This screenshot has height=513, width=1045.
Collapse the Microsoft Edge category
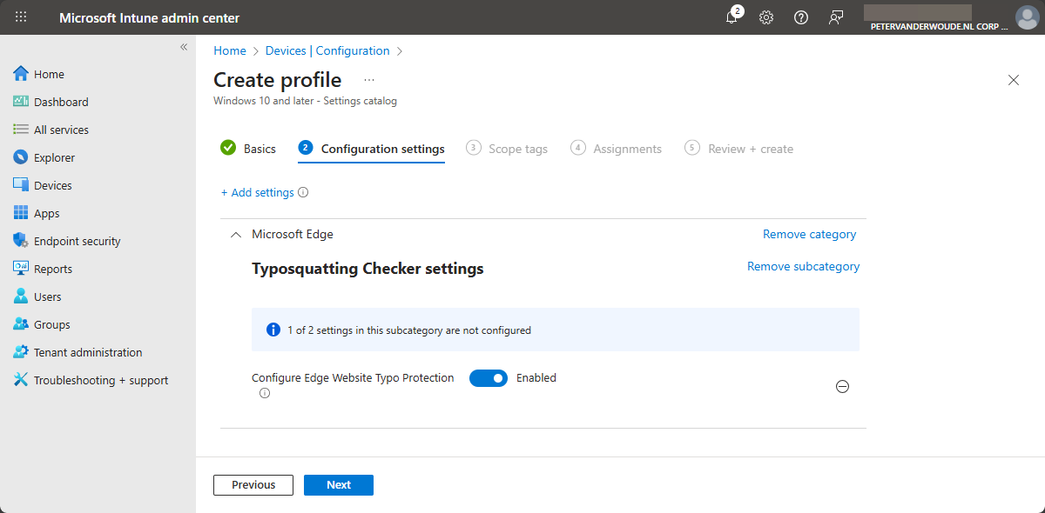coord(235,235)
